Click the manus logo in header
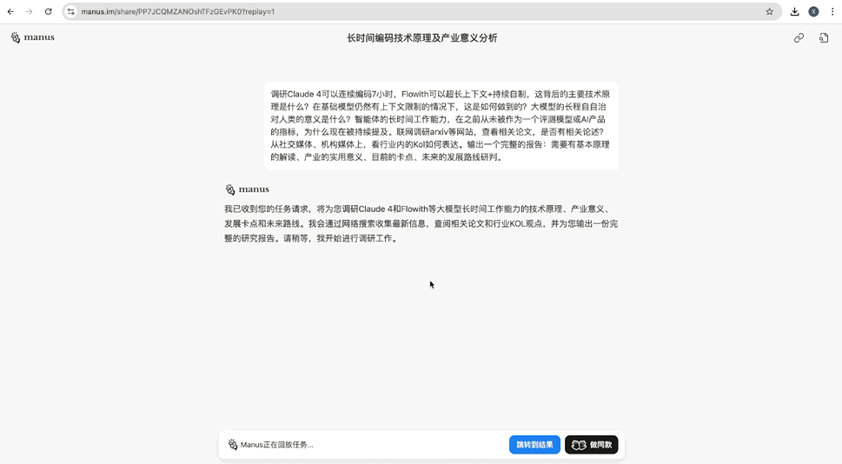 pos(32,37)
